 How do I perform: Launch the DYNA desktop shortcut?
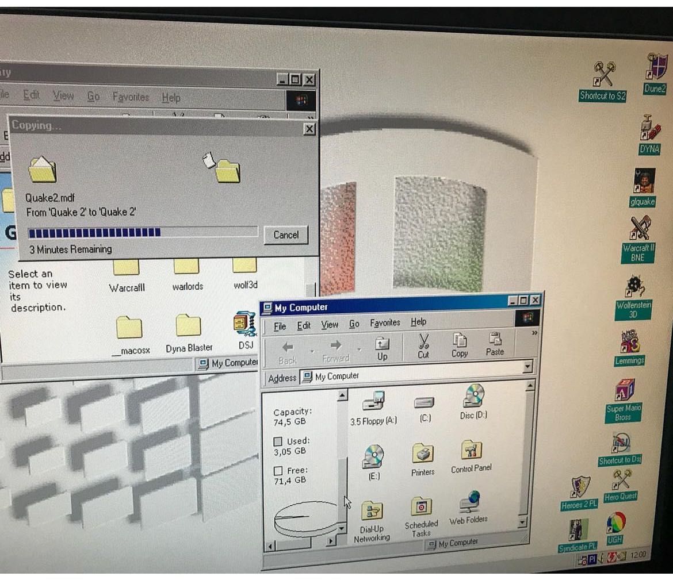[649, 135]
